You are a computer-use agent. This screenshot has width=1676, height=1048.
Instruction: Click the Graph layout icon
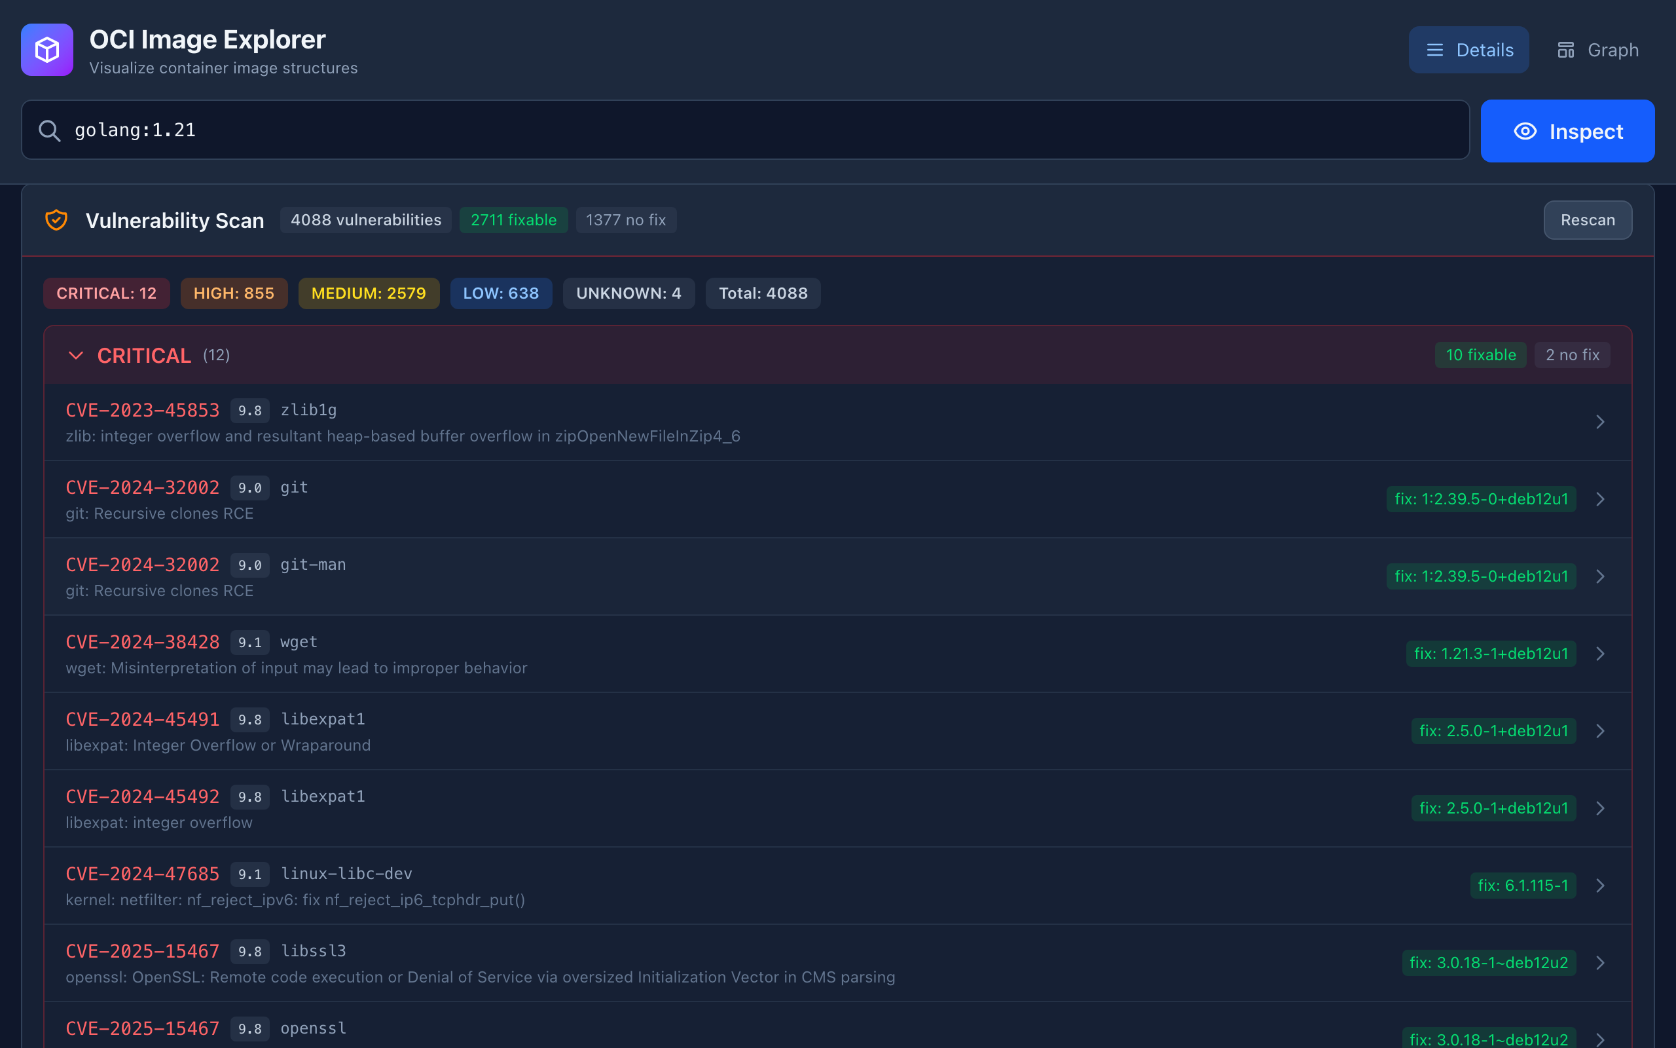click(1565, 50)
